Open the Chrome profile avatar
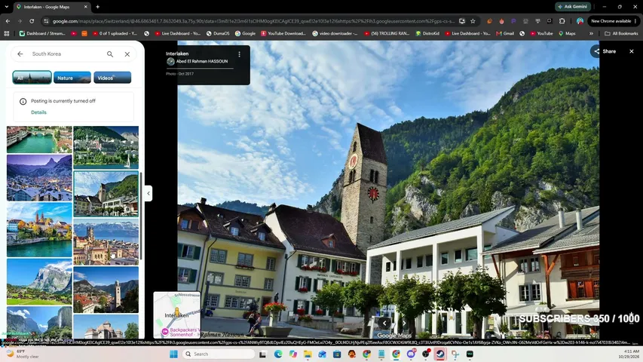Screen dimensions: 643x362 (x=580, y=21)
